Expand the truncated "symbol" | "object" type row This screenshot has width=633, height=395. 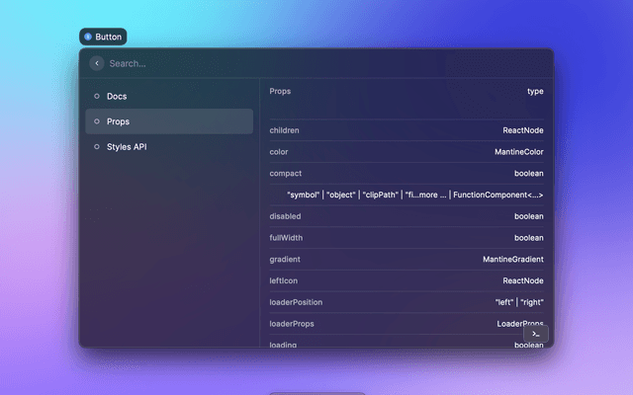[413, 195]
